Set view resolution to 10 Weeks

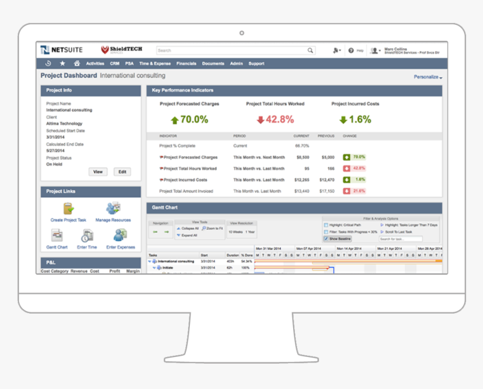236,232
